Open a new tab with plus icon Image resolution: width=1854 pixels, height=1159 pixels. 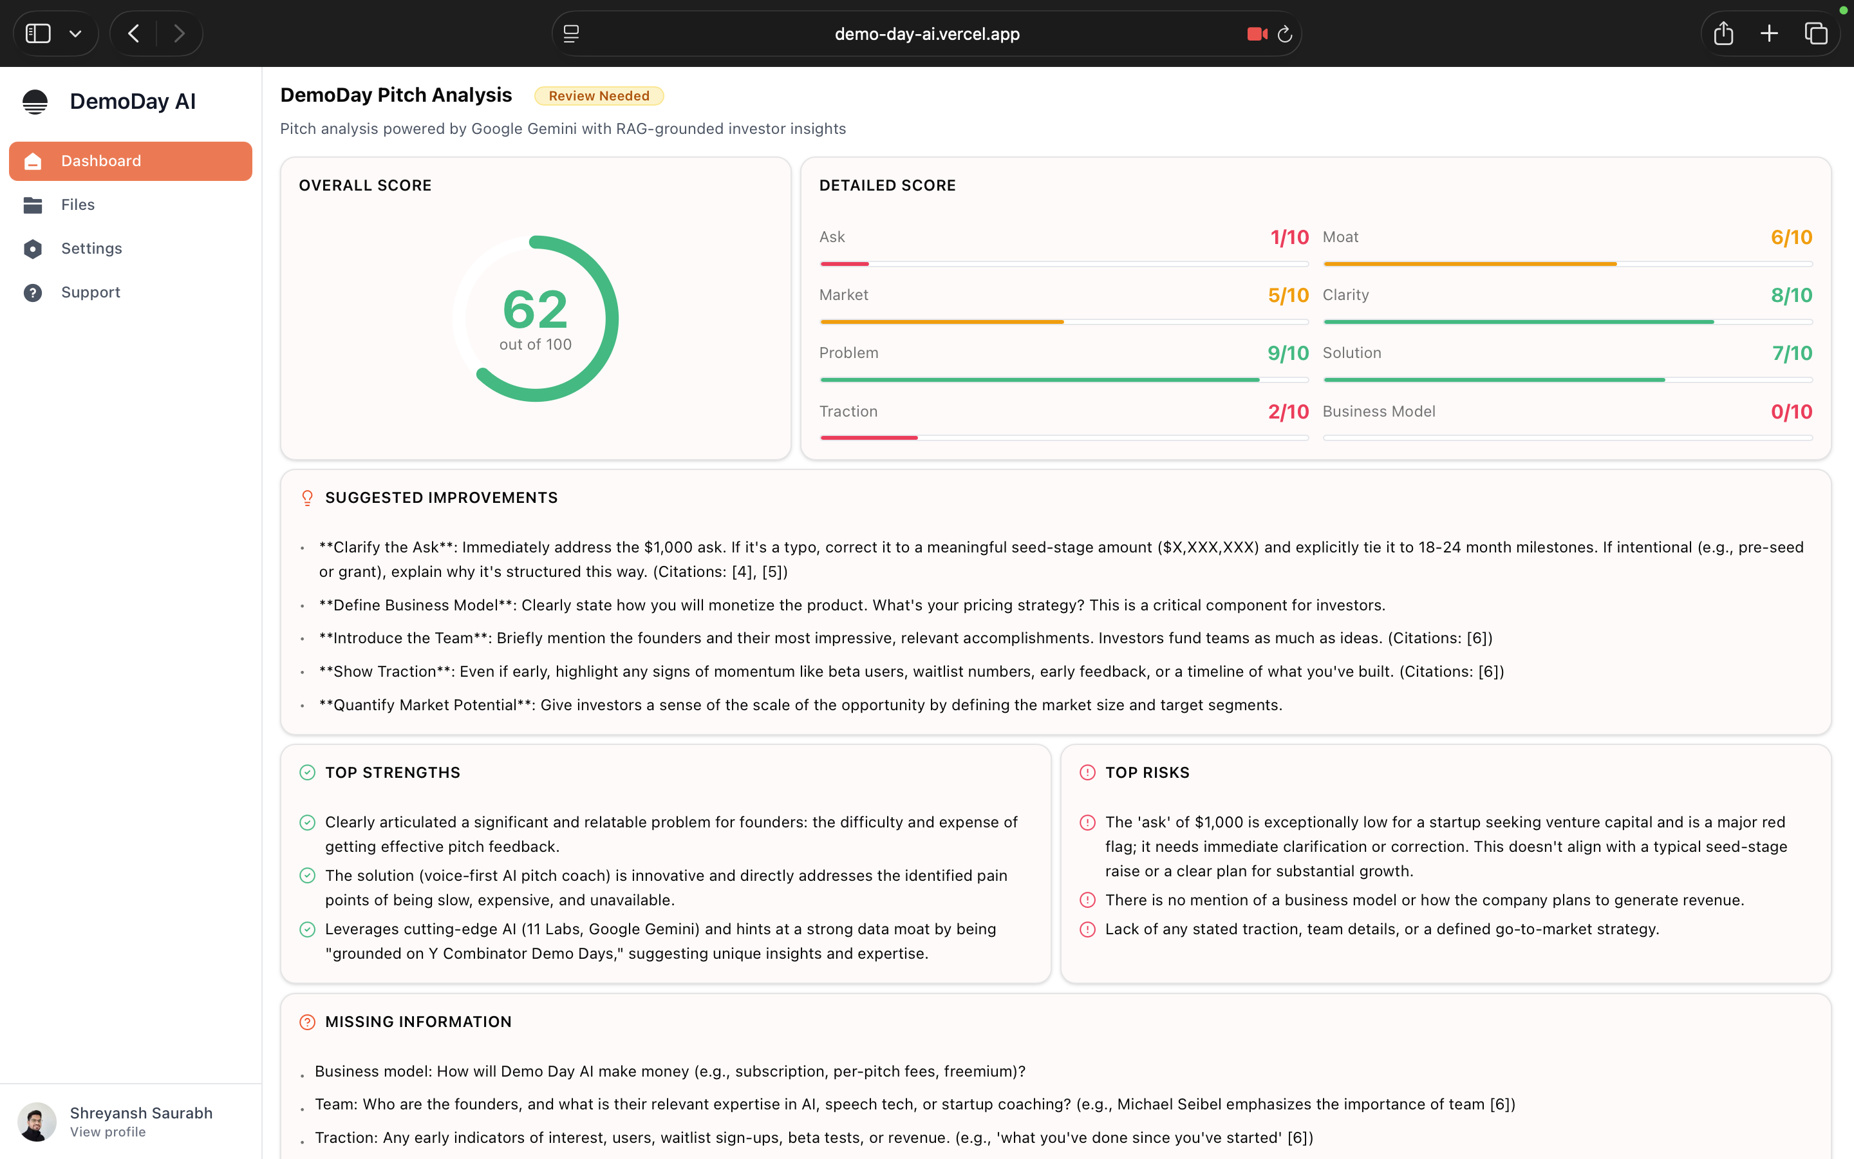(x=1769, y=33)
